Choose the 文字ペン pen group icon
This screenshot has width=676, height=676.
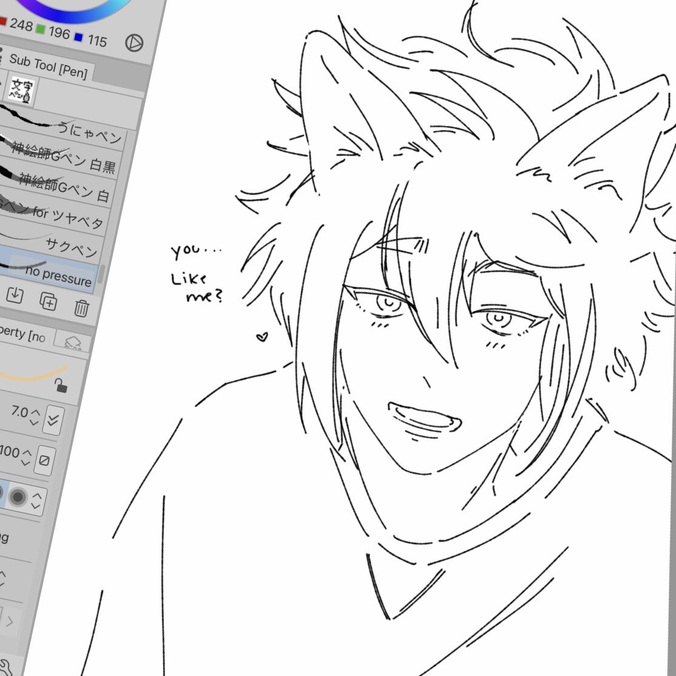pos(21,90)
